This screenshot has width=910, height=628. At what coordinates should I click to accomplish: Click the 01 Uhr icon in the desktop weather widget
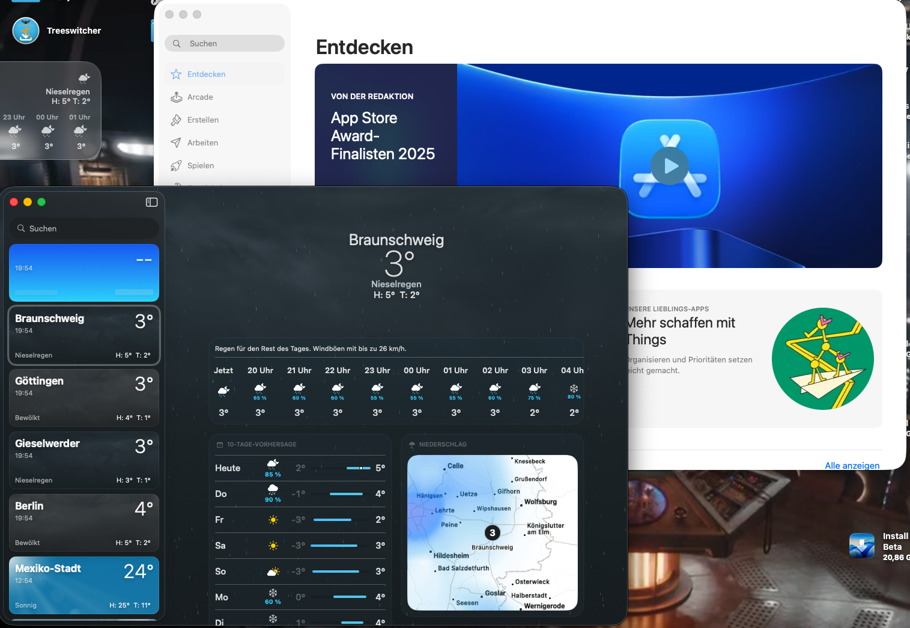click(80, 131)
